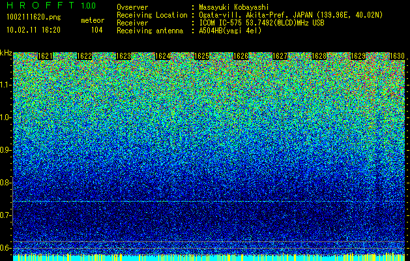410x261 pixels.
Task: Click the date stamp 10.02.11 16:20
Action: (x=33, y=30)
